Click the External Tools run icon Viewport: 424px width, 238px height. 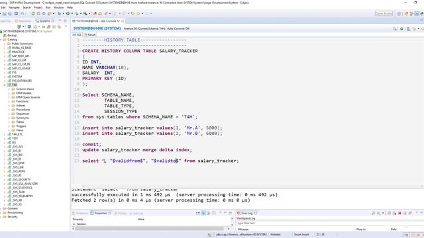click(85, 13)
